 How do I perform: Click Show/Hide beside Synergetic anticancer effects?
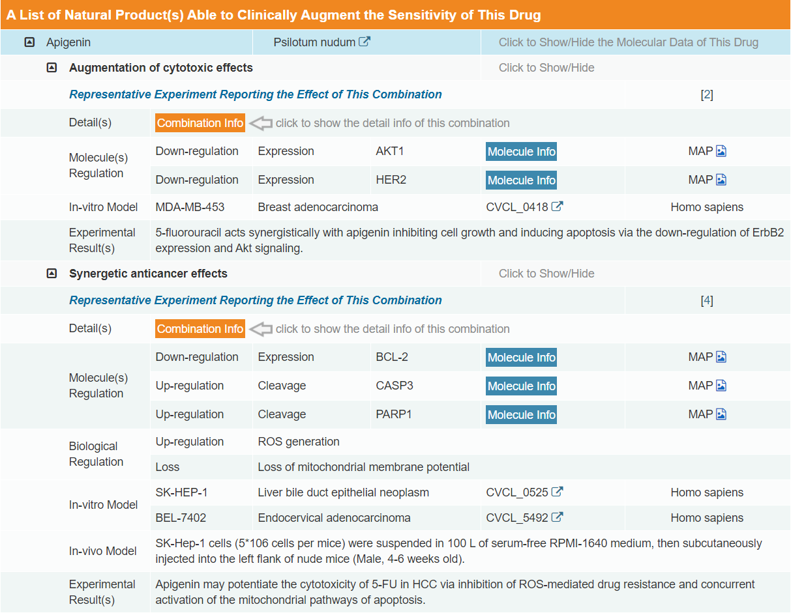click(x=546, y=274)
